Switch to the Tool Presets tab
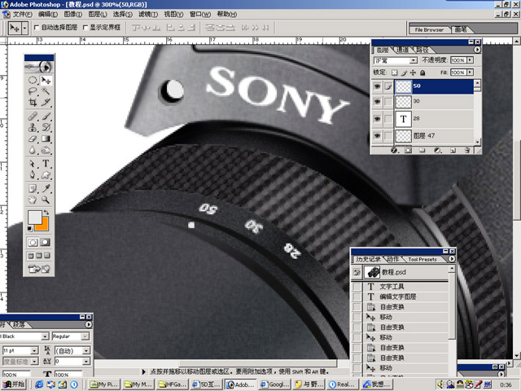Viewport: 521px width, 391px height. (x=422, y=259)
